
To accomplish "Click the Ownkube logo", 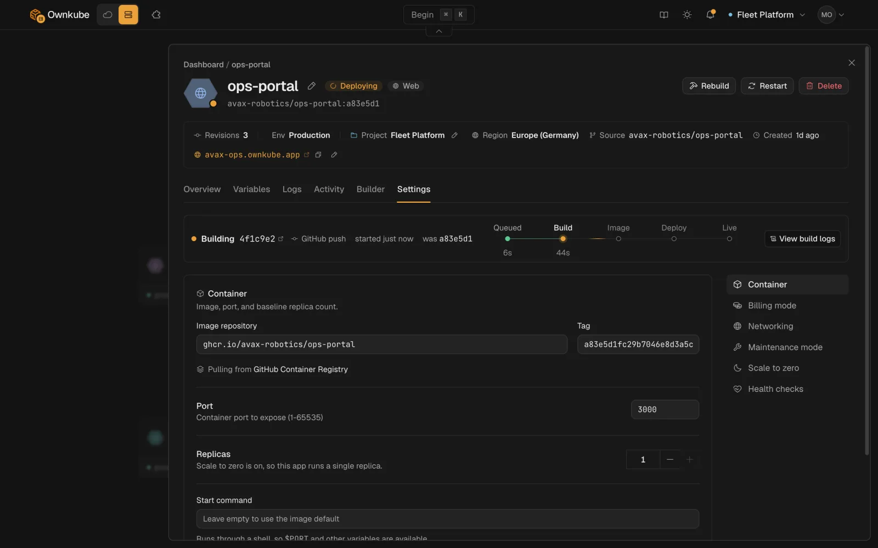I will coord(59,15).
